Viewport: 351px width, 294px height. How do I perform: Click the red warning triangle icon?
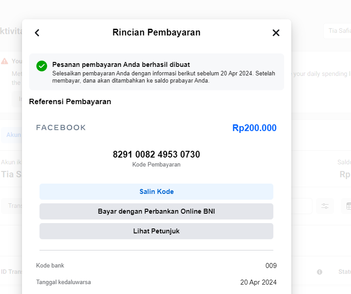click(x=4, y=61)
